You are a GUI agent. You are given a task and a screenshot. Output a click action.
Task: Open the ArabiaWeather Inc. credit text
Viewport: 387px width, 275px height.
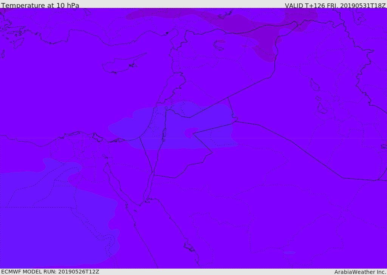click(360, 272)
